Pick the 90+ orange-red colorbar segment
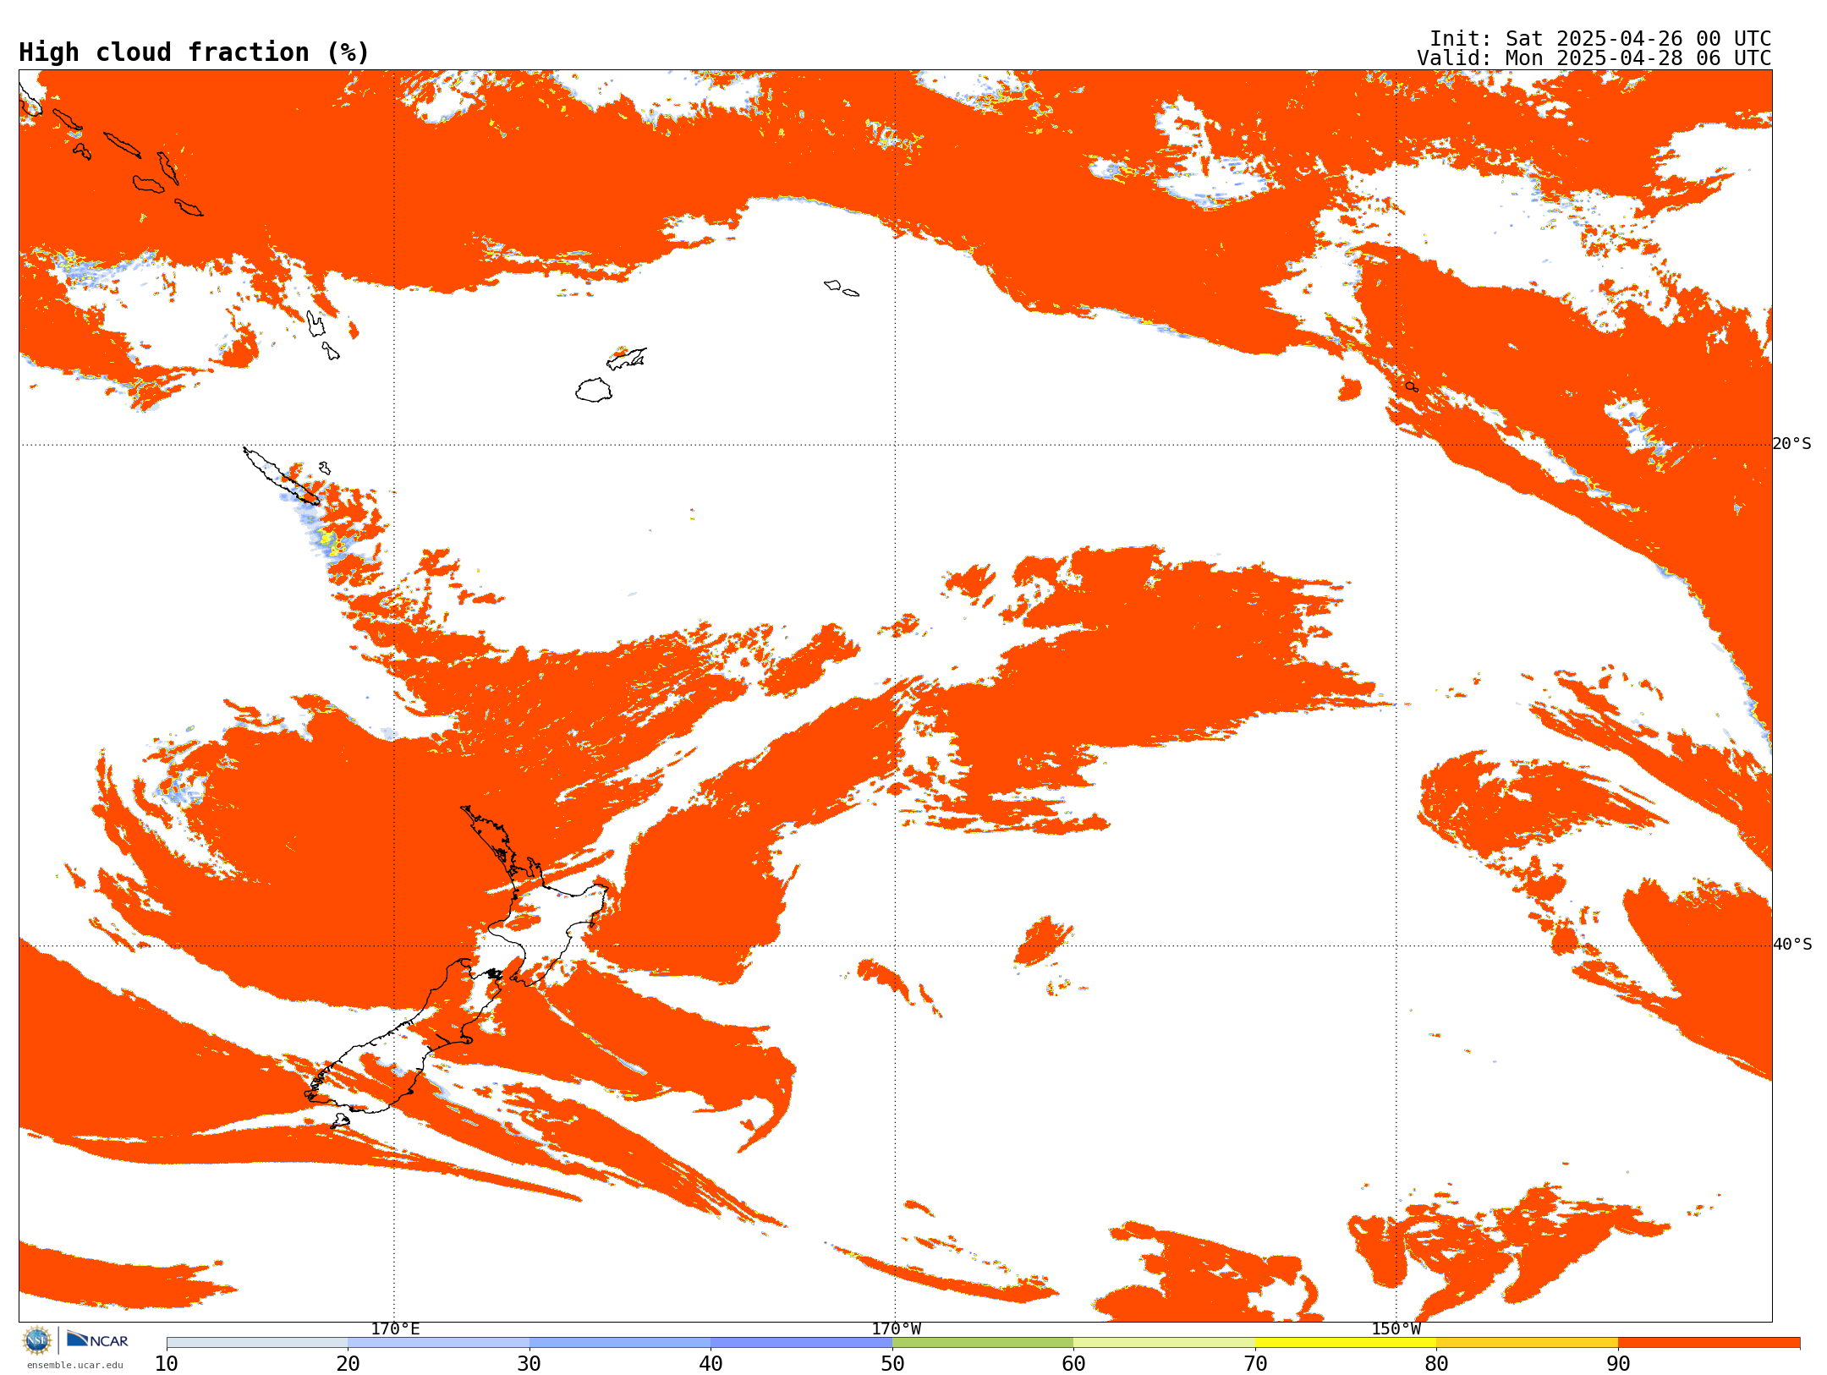1827x1375 pixels. click(1709, 1343)
